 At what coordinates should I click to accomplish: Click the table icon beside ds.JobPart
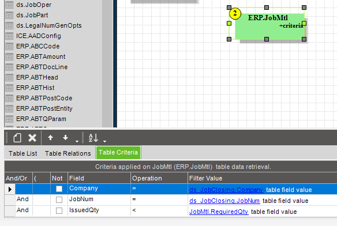(9, 15)
